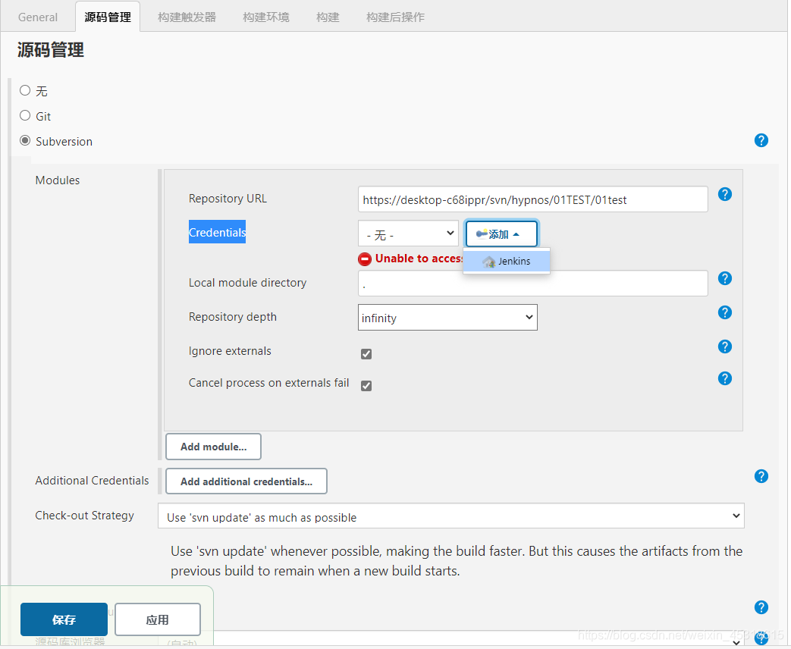Click the Additional Credentials help icon
791x649 pixels.
(761, 475)
